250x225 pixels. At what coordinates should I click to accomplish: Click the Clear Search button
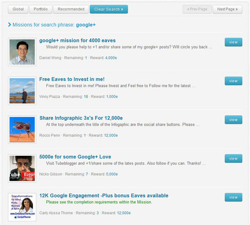(x=109, y=9)
